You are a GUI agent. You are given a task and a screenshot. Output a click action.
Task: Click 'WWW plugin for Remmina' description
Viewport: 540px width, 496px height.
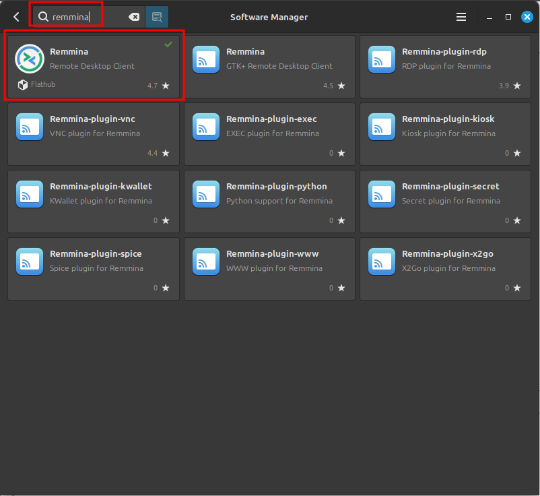click(274, 268)
